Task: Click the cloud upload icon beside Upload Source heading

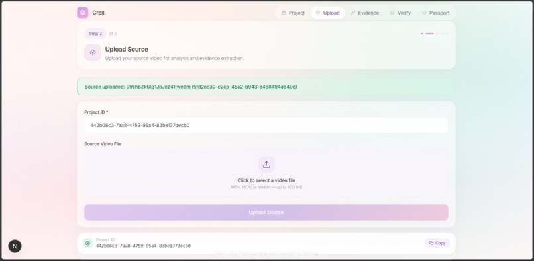Action: (93, 52)
